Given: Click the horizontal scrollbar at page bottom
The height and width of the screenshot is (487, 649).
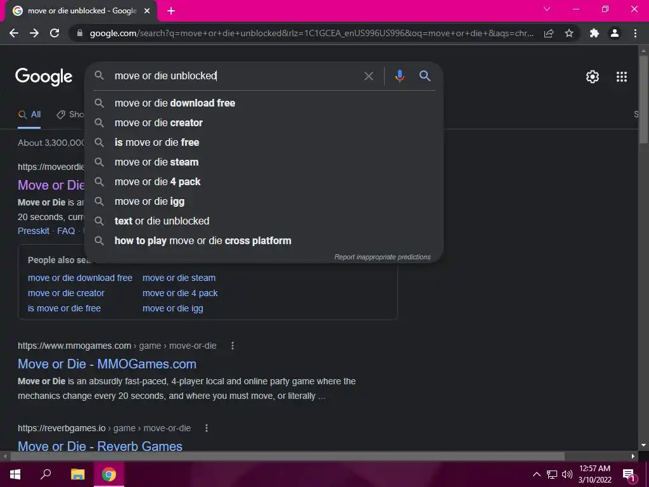Looking at the screenshot, I should click(288, 457).
